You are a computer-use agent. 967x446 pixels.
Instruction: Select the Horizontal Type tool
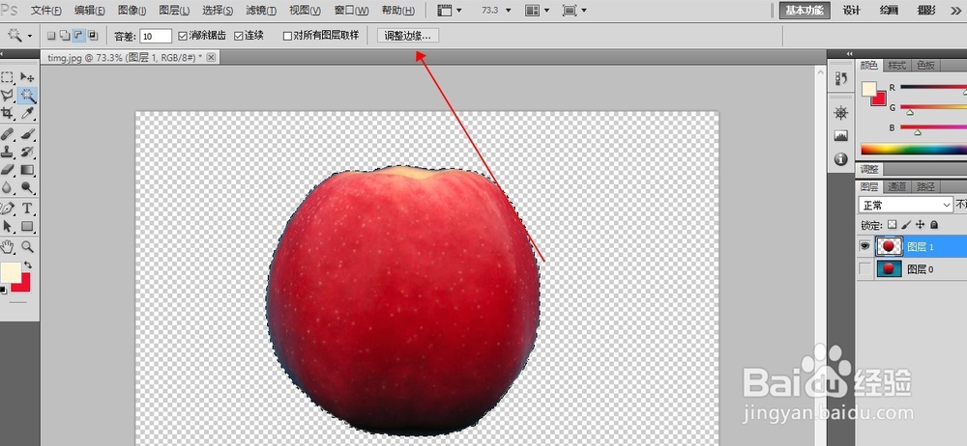click(27, 209)
